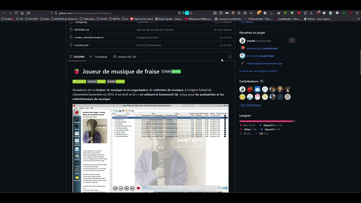Image resolution: width=361 pixels, height=203 pixels.
Task: Open the Admi bookmark folder
Action: pyautogui.click(x=45, y=19)
